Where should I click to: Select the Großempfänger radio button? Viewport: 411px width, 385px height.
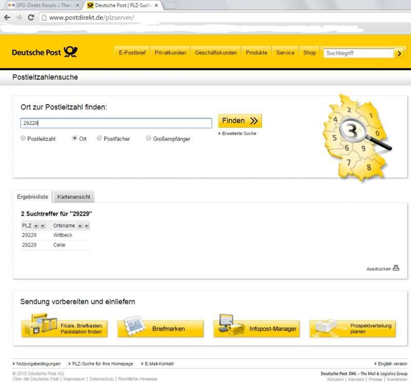[148, 138]
